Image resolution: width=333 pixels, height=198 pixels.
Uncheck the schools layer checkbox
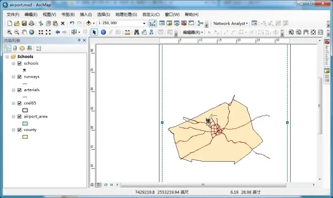coord(20,63)
